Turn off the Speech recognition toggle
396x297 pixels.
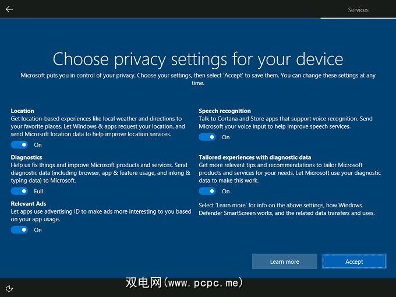point(207,137)
